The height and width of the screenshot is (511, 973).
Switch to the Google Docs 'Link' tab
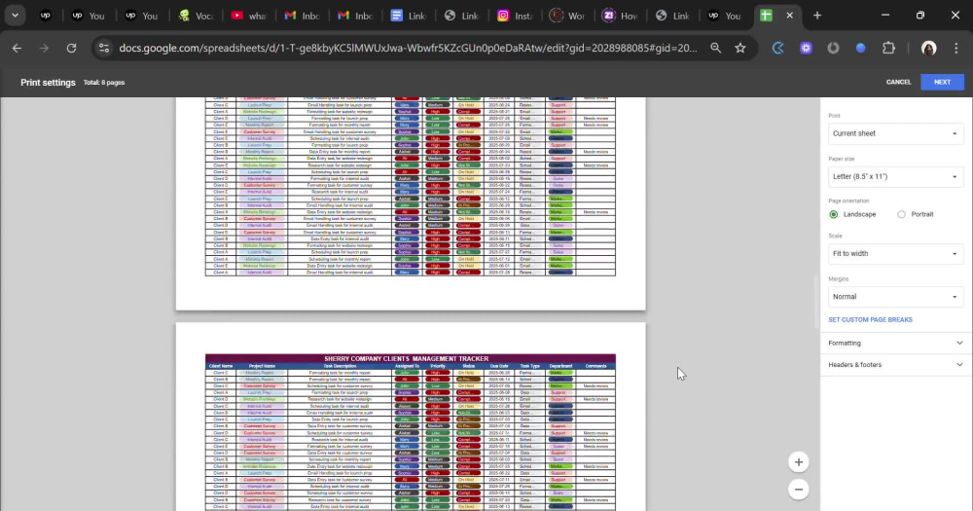409,16
